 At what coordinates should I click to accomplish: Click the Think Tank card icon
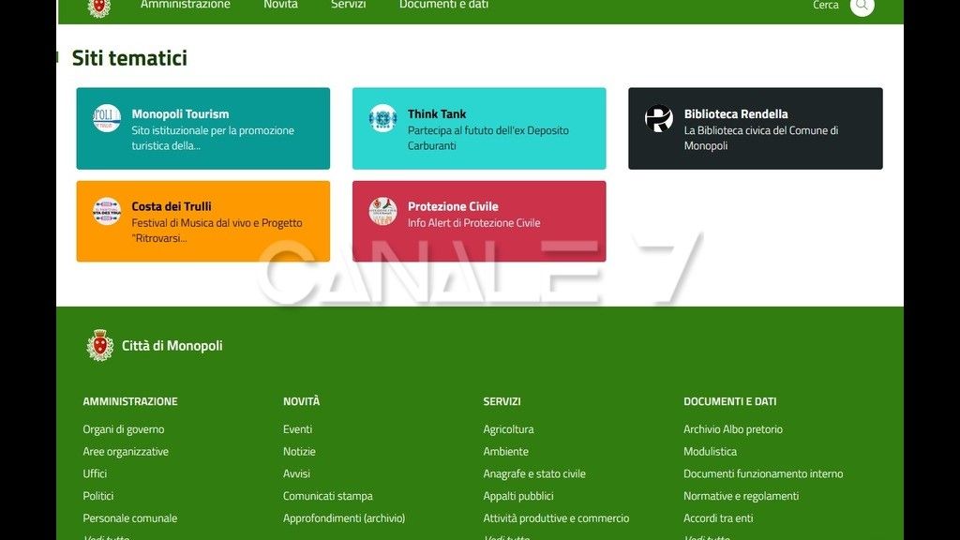tap(382, 118)
